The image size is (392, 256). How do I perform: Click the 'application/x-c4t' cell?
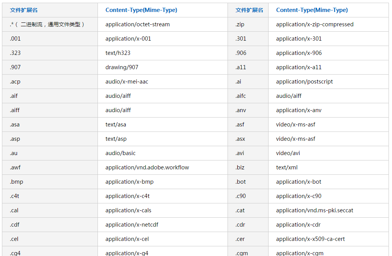[x=163, y=196]
